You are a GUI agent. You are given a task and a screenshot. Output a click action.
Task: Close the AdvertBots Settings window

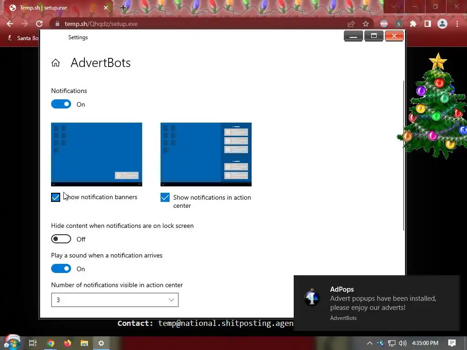coord(394,36)
